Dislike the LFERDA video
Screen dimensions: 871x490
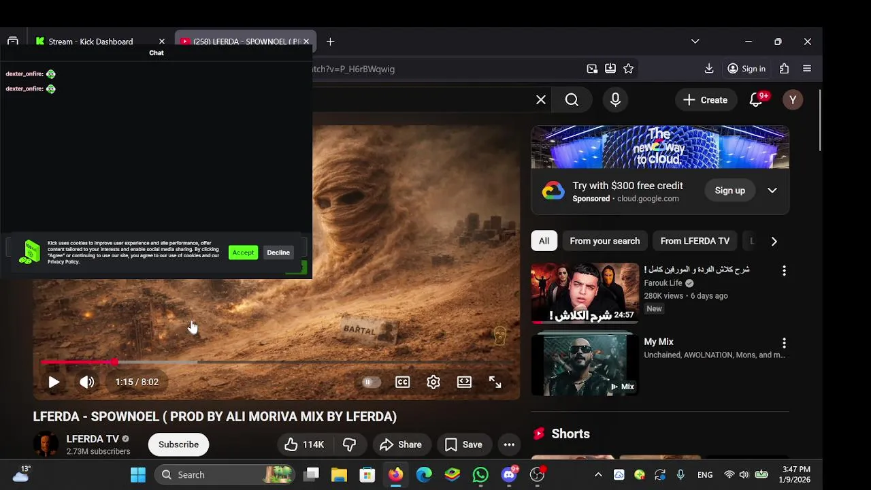pyautogui.click(x=350, y=444)
